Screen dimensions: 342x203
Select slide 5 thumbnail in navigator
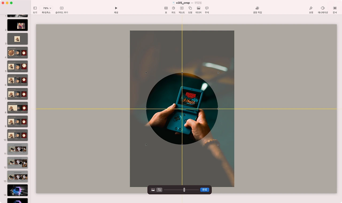tap(17, 66)
